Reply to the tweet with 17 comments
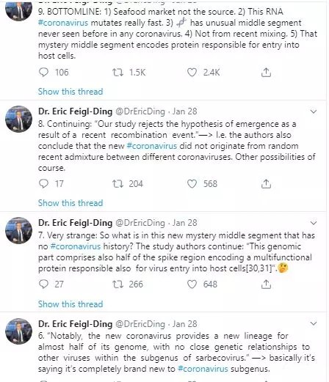The width and height of the screenshot is (329, 382). [43, 183]
